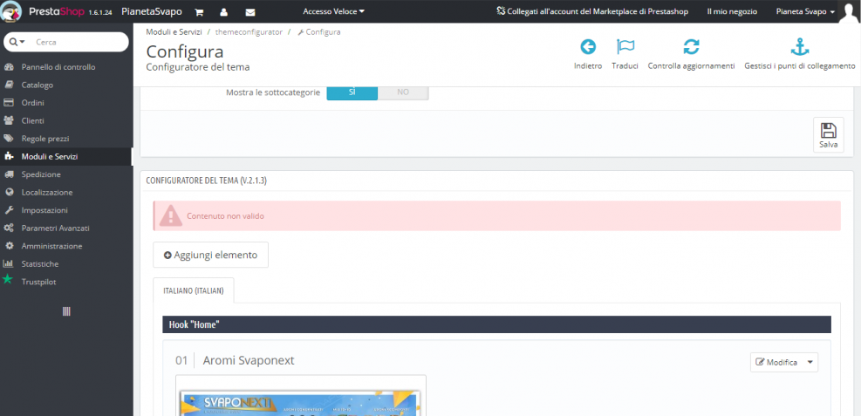Click the Trustpilot green star icon

click(x=8, y=280)
